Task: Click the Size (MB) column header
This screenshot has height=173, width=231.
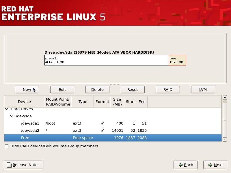Action: tap(117, 102)
